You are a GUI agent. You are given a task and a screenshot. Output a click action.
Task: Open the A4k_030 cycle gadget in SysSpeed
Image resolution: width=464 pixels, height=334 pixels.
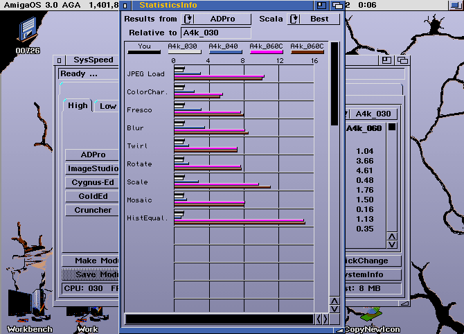click(371, 114)
